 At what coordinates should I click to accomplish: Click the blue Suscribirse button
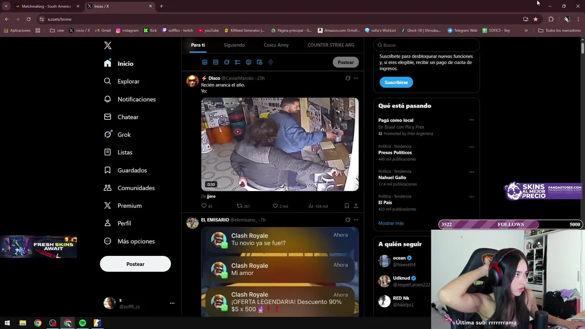[x=396, y=82]
